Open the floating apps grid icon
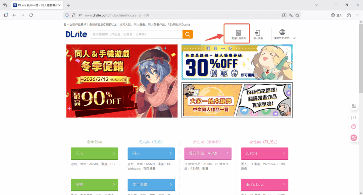363x195 pixels. point(353,106)
